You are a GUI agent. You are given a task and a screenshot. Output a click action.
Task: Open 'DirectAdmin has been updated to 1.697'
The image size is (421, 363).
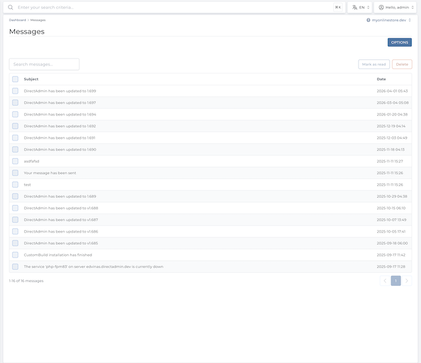[x=60, y=103]
